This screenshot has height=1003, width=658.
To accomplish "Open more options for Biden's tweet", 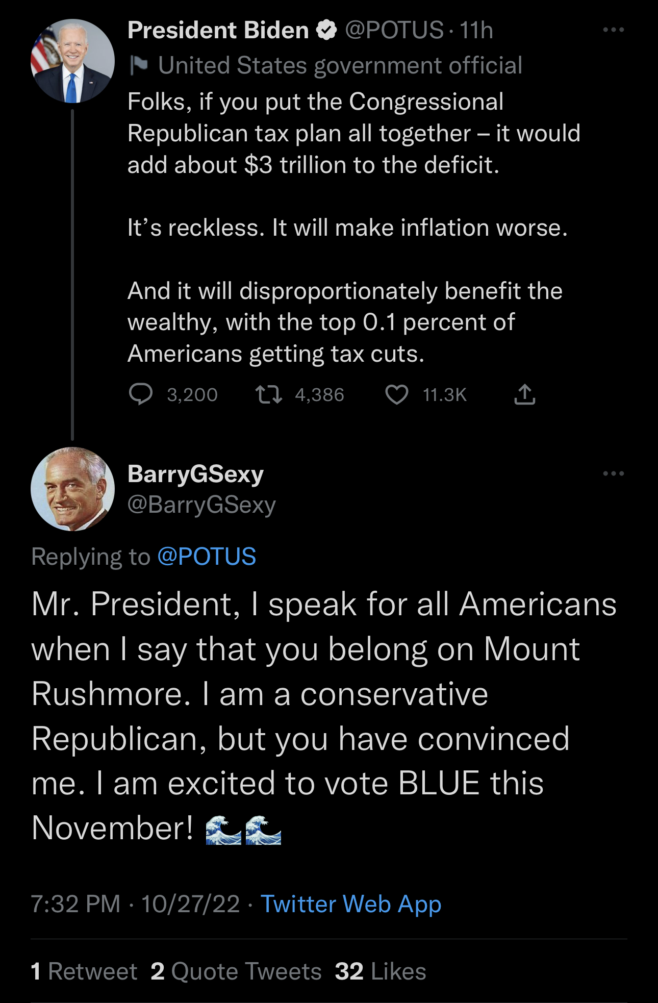I will coord(613,30).
